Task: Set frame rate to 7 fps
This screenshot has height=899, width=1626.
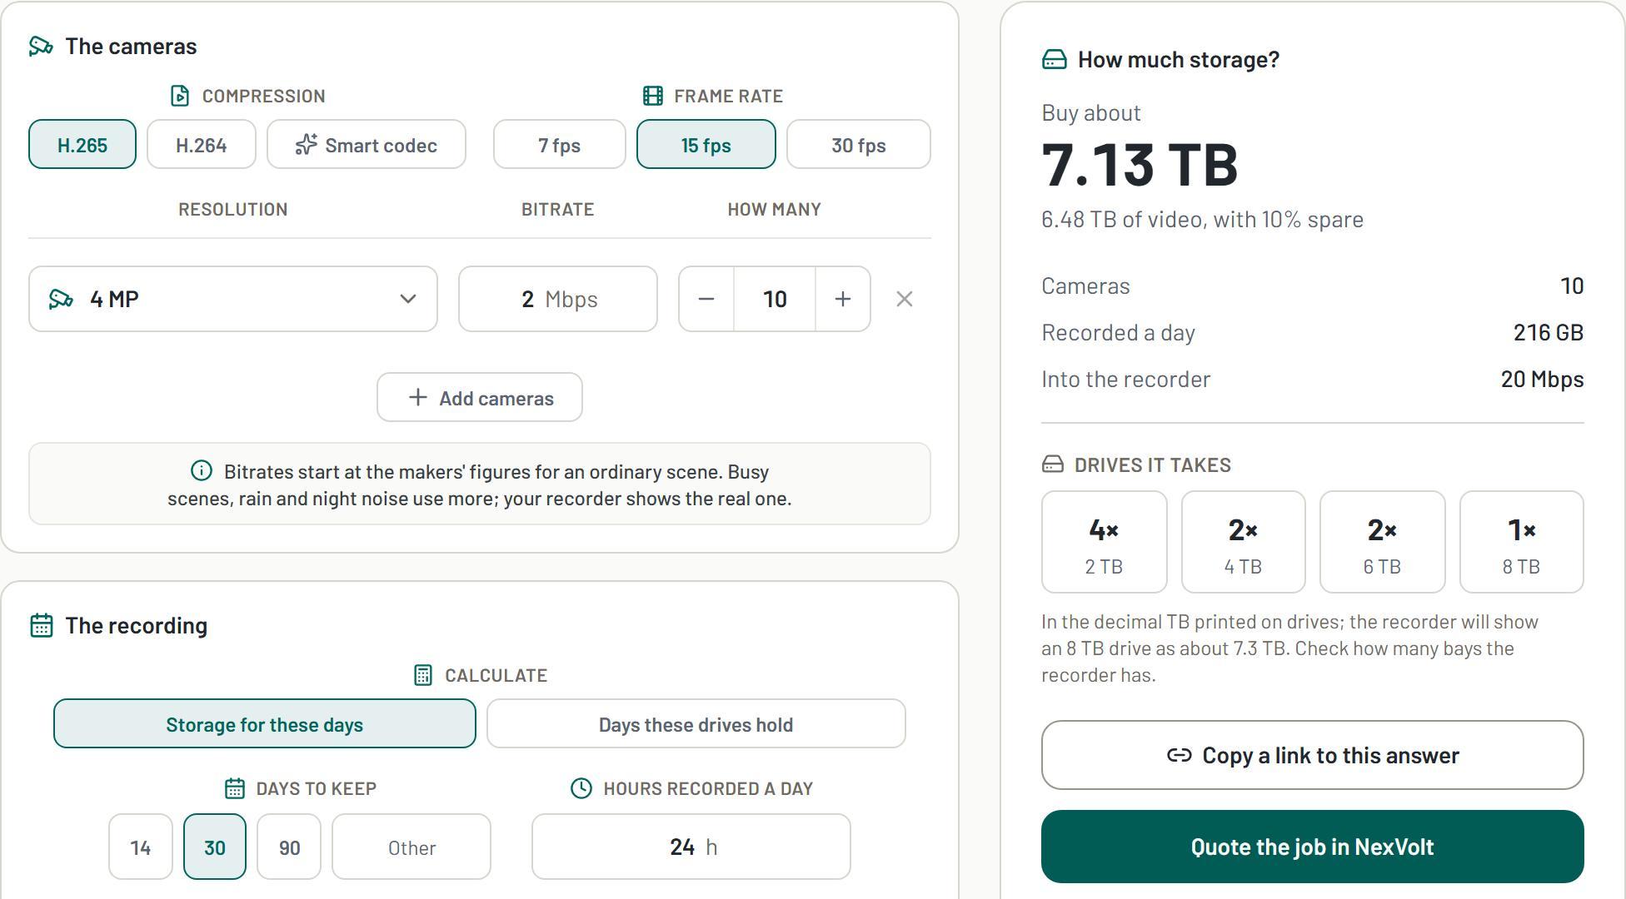Action: 560,144
